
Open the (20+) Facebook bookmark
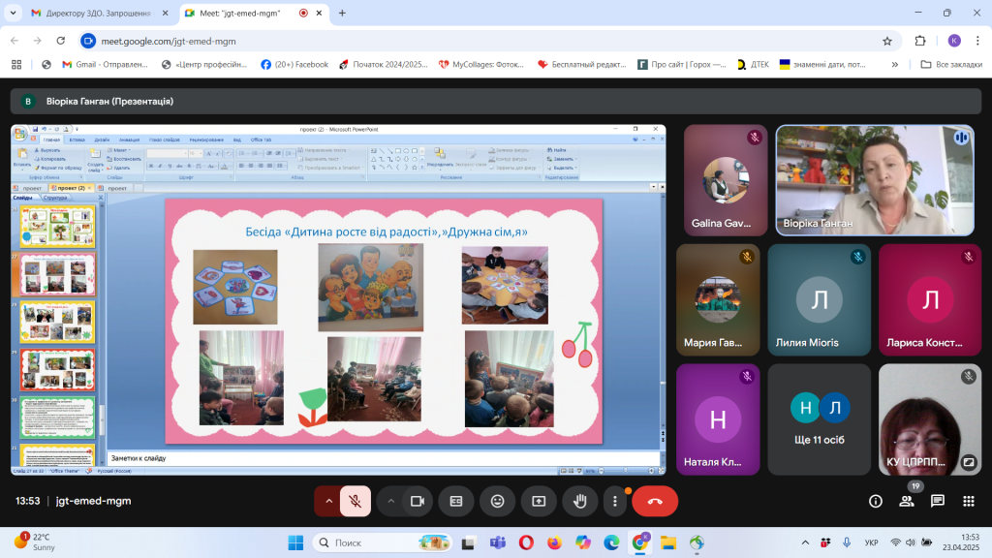point(294,65)
